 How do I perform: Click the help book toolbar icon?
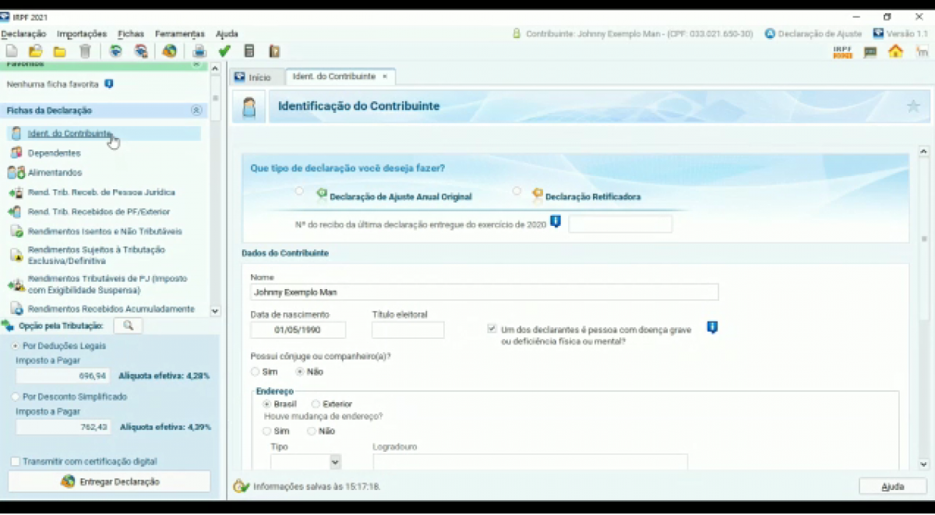tap(274, 51)
